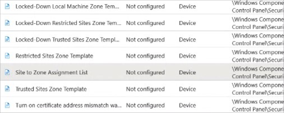Click document icon beside Locked-Down Restricted Sites Zone
284x113 pixels.
pyautogui.click(x=8, y=23)
